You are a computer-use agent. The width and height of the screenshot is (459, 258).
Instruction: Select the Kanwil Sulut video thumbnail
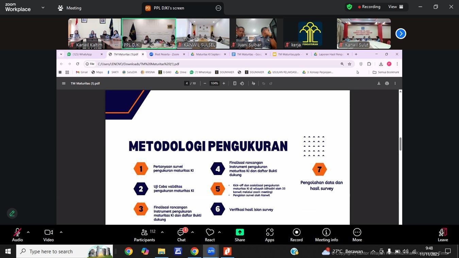coord(363,33)
